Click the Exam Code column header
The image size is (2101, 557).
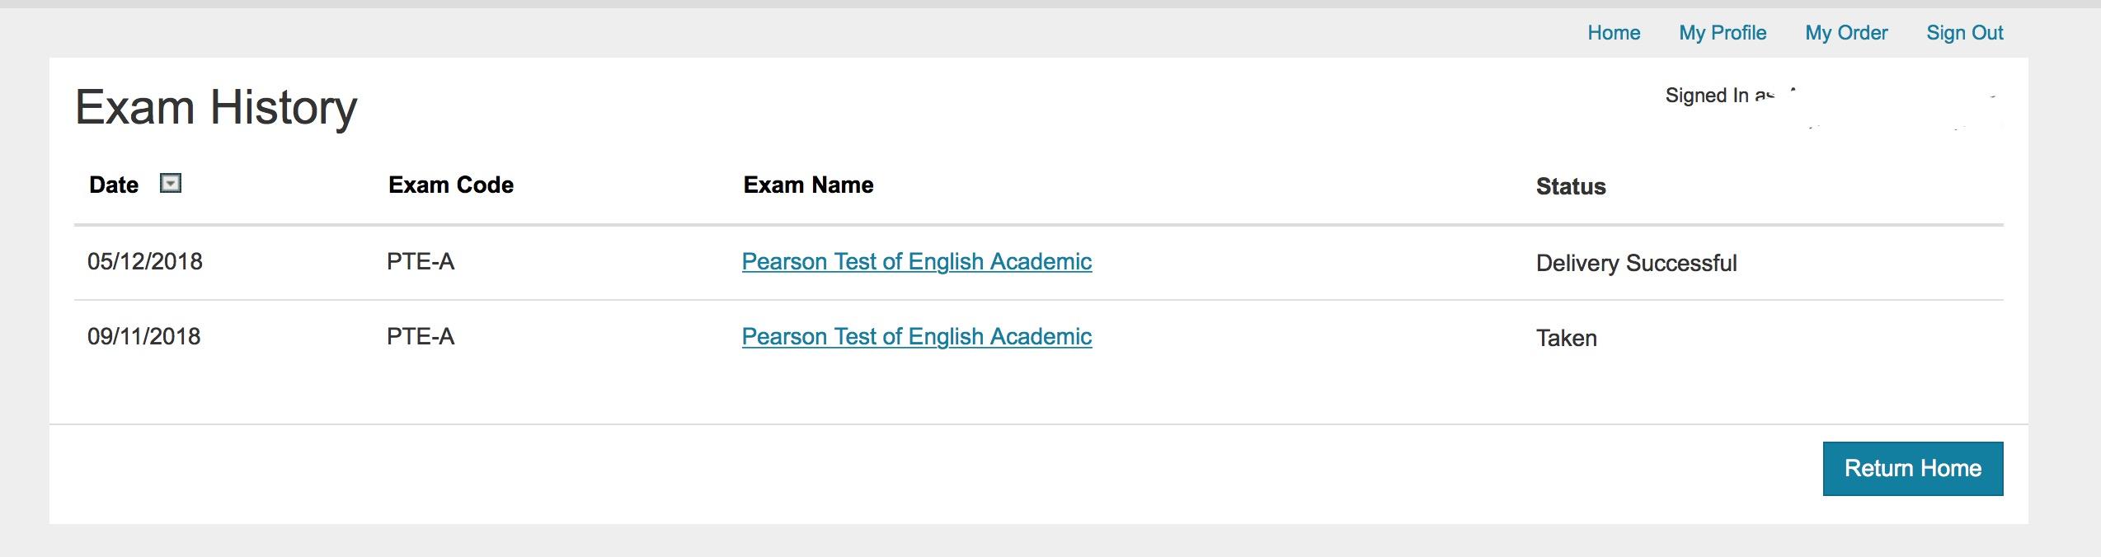[450, 185]
